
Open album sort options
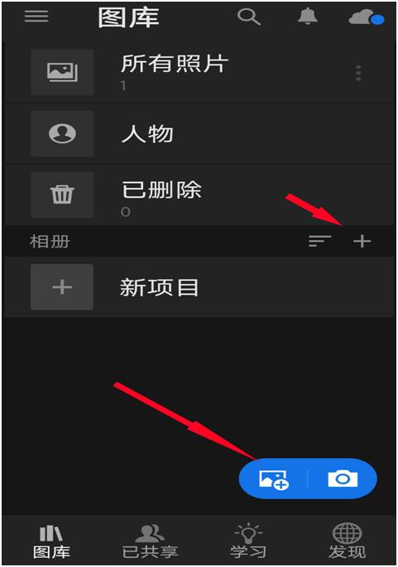tap(320, 241)
